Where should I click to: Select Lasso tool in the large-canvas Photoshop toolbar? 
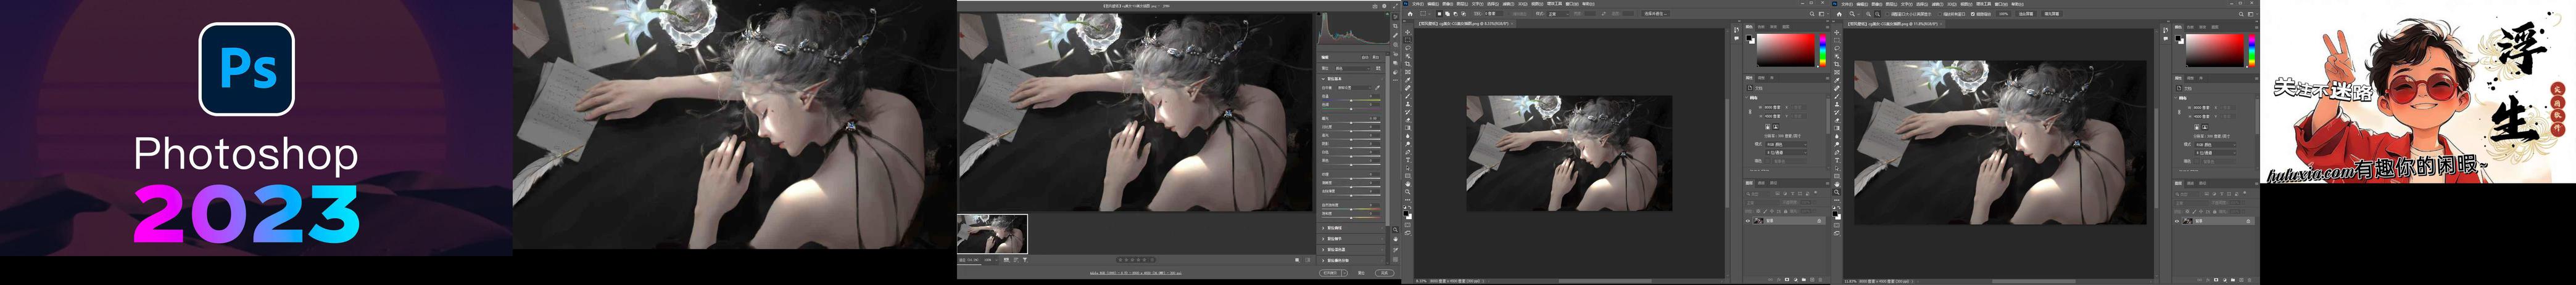(x=1837, y=48)
